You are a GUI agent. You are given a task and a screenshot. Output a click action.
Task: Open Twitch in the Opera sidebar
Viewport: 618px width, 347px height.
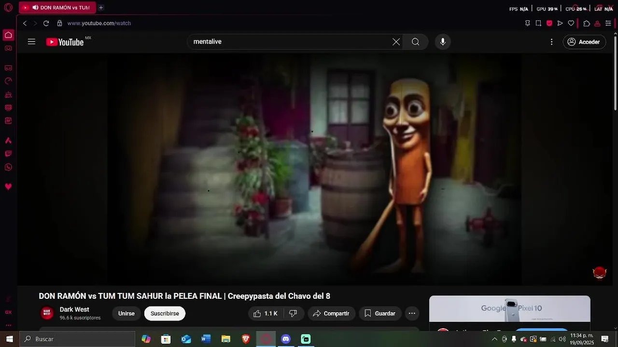point(8,154)
